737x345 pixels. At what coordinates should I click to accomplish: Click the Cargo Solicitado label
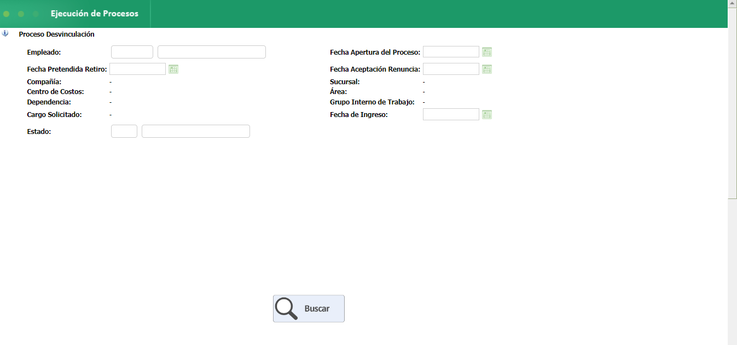click(x=54, y=115)
